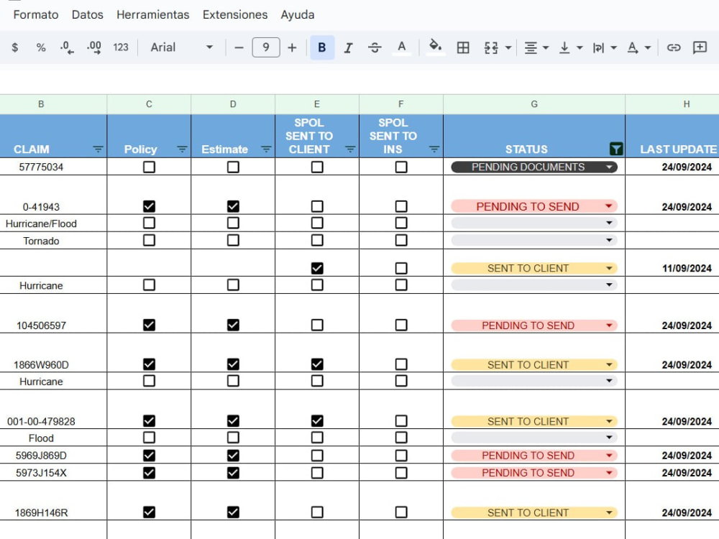Format as currency with dollar icon
719x539 pixels.
[x=14, y=47]
